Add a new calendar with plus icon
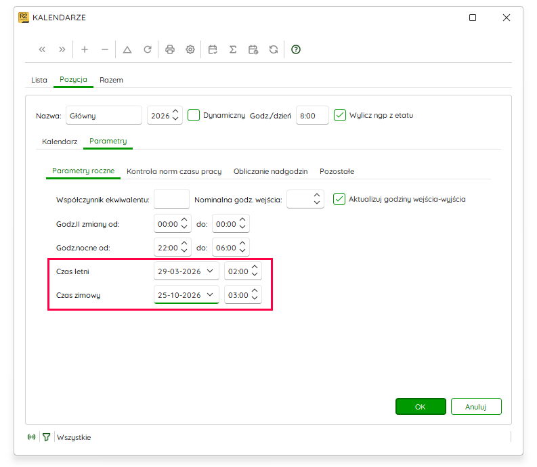 [85, 49]
